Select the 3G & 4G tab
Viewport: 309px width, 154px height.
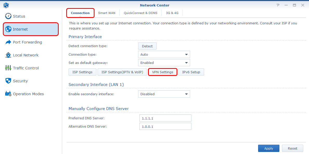pyautogui.click(x=172, y=13)
